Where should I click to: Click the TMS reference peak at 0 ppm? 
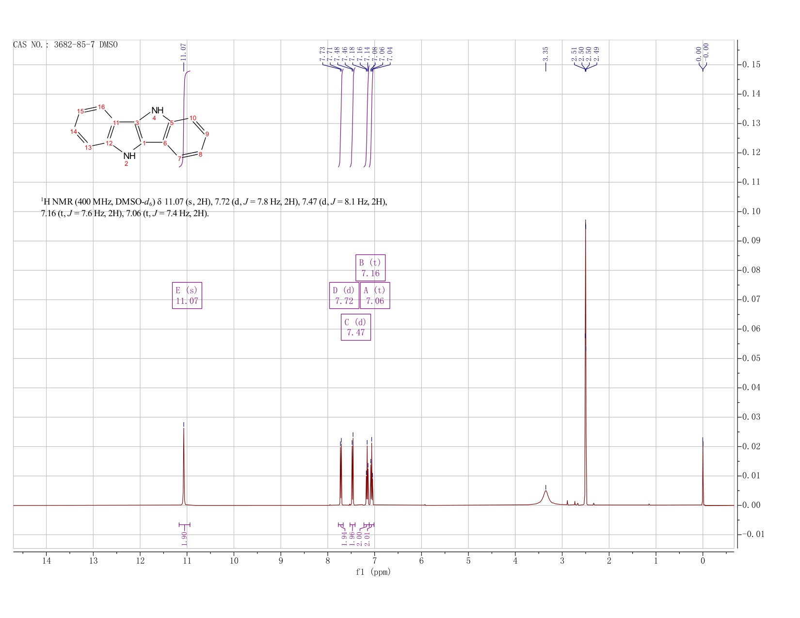click(x=703, y=473)
